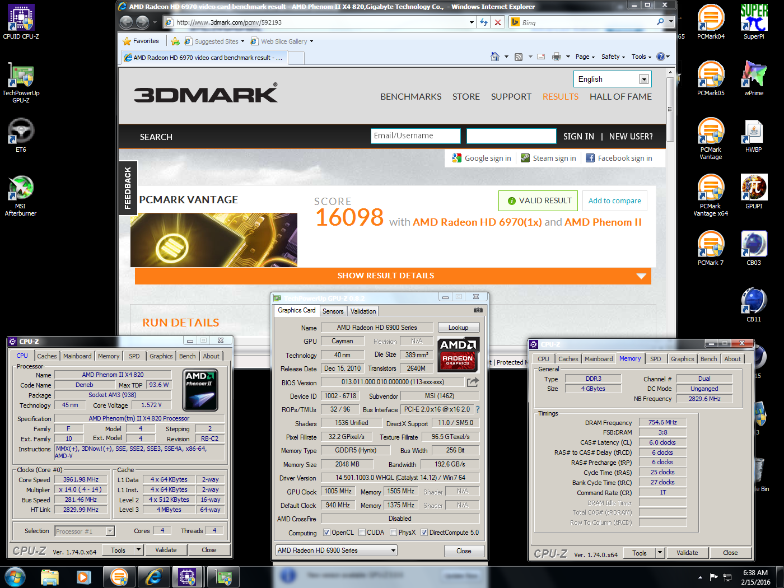This screenshot has height=588, width=784.
Task: Open SuperPi desktop shortcut
Action: coord(754,22)
